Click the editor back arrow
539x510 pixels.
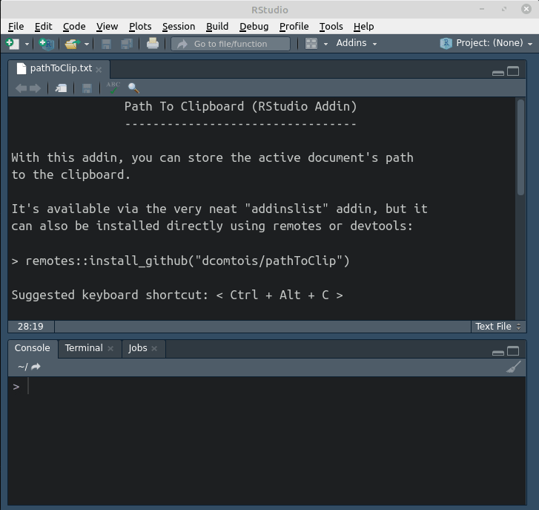point(21,88)
